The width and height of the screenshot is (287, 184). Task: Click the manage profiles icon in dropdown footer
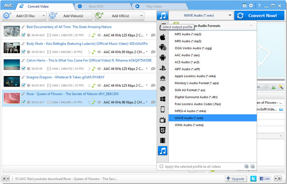(x=253, y=166)
